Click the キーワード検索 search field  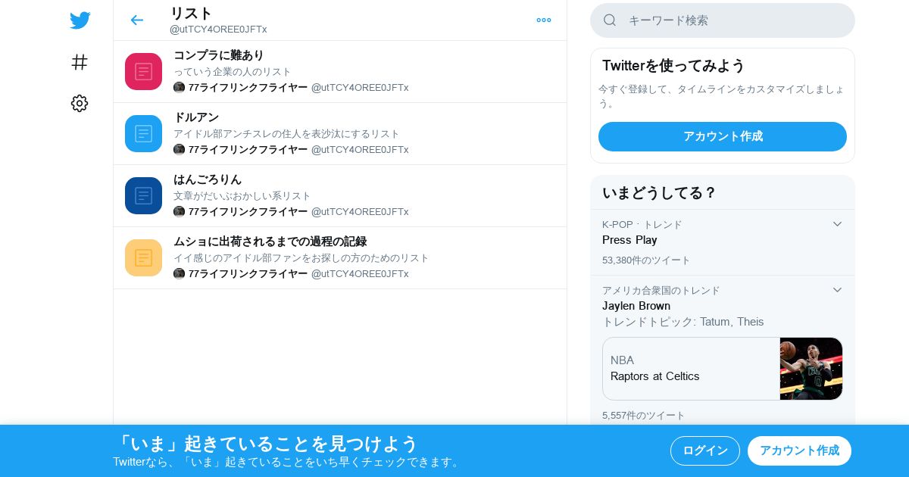pyautogui.click(x=723, y=20)
